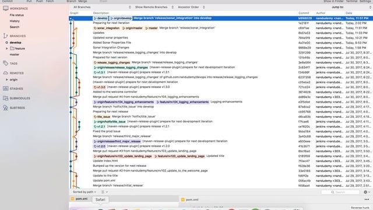This screenshot has height=210, width=373.
Task: Select commit 'Added Sonar Properties File'
Action: click(x=221, y=43)
